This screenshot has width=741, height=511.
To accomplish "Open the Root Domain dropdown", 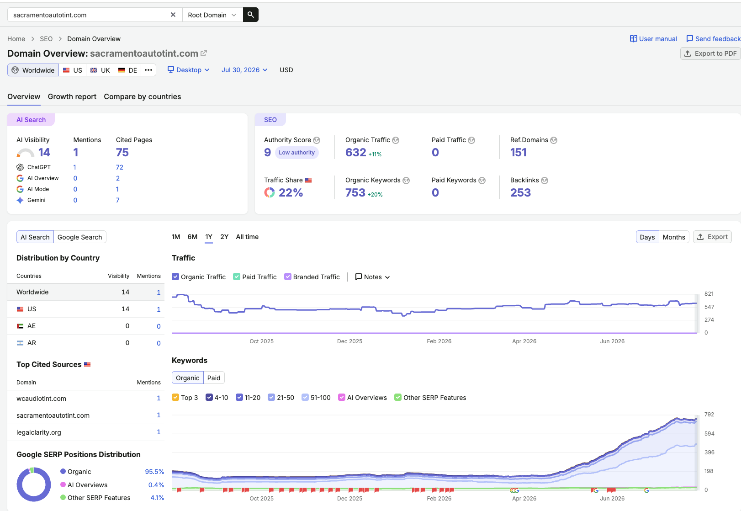I will click(212, 15).
